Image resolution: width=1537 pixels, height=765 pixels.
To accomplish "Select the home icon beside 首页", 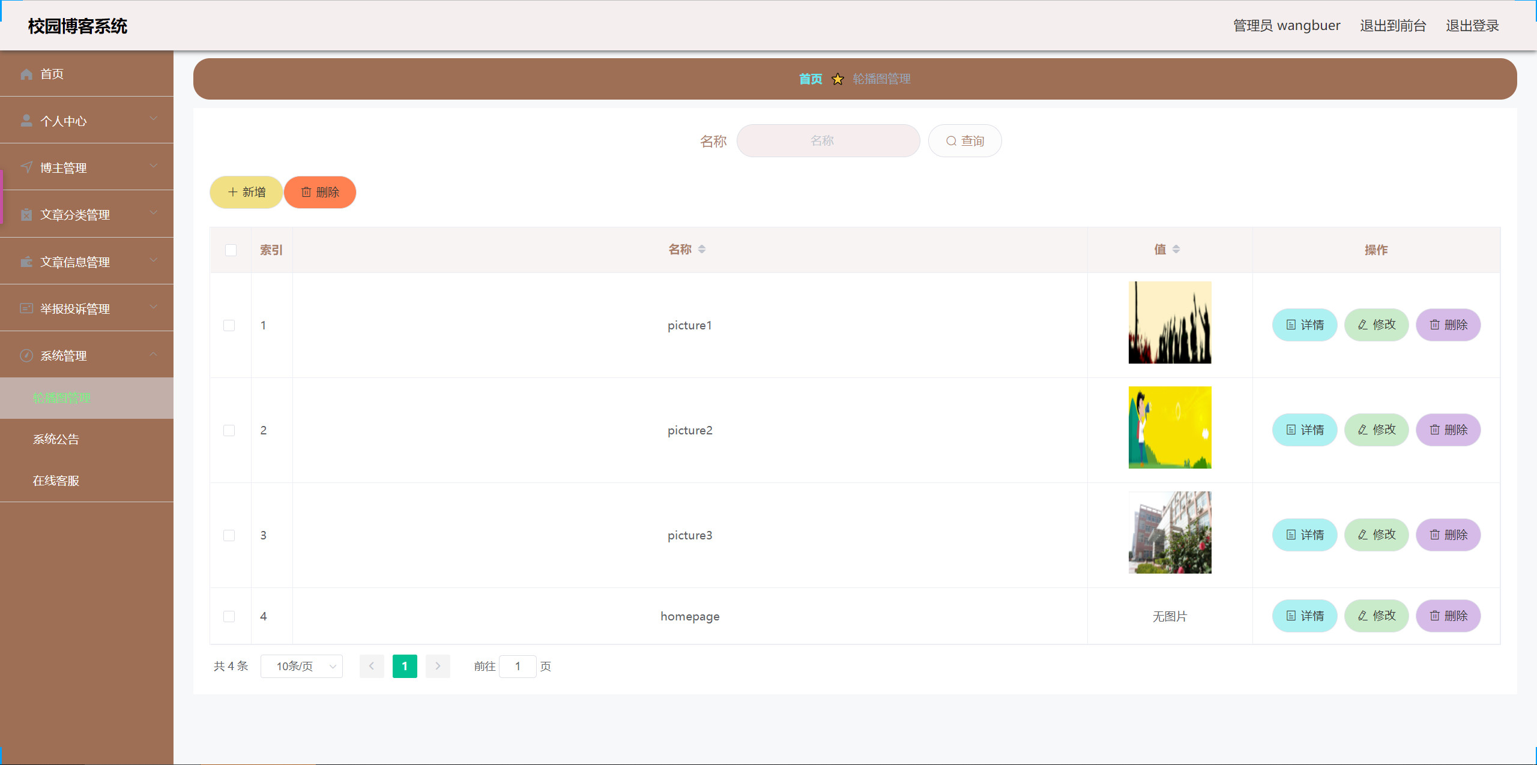I will 26,74.
